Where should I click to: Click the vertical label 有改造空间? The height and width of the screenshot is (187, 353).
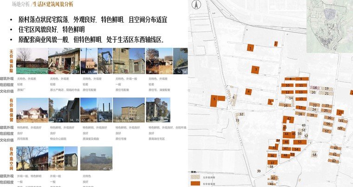[x=11, y=158]
